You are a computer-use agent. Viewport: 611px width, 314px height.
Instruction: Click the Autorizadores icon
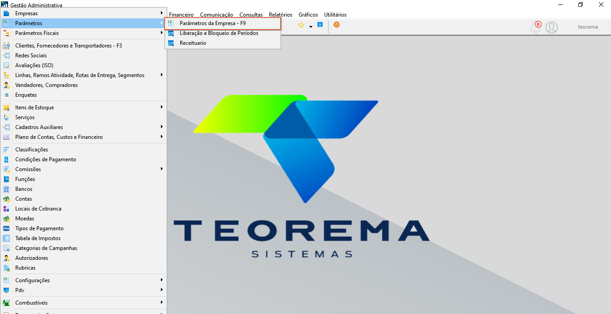pyautogui.click(x=6, y=258)
